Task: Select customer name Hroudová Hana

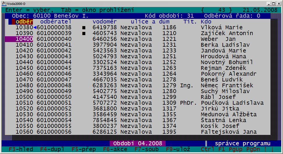Action: coord(223,57)
